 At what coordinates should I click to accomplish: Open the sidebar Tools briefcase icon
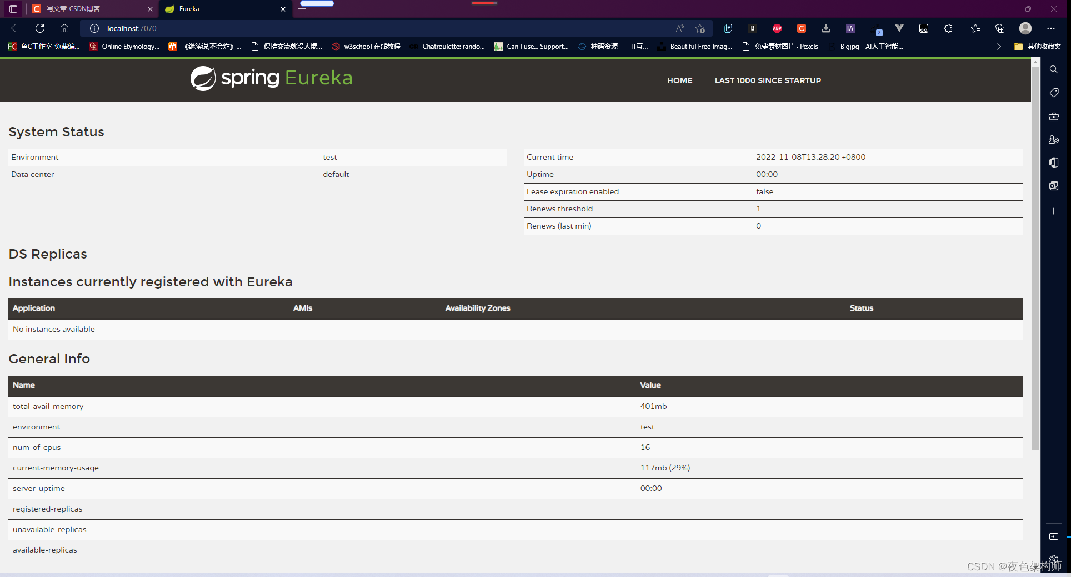(x=1054, y=117)
